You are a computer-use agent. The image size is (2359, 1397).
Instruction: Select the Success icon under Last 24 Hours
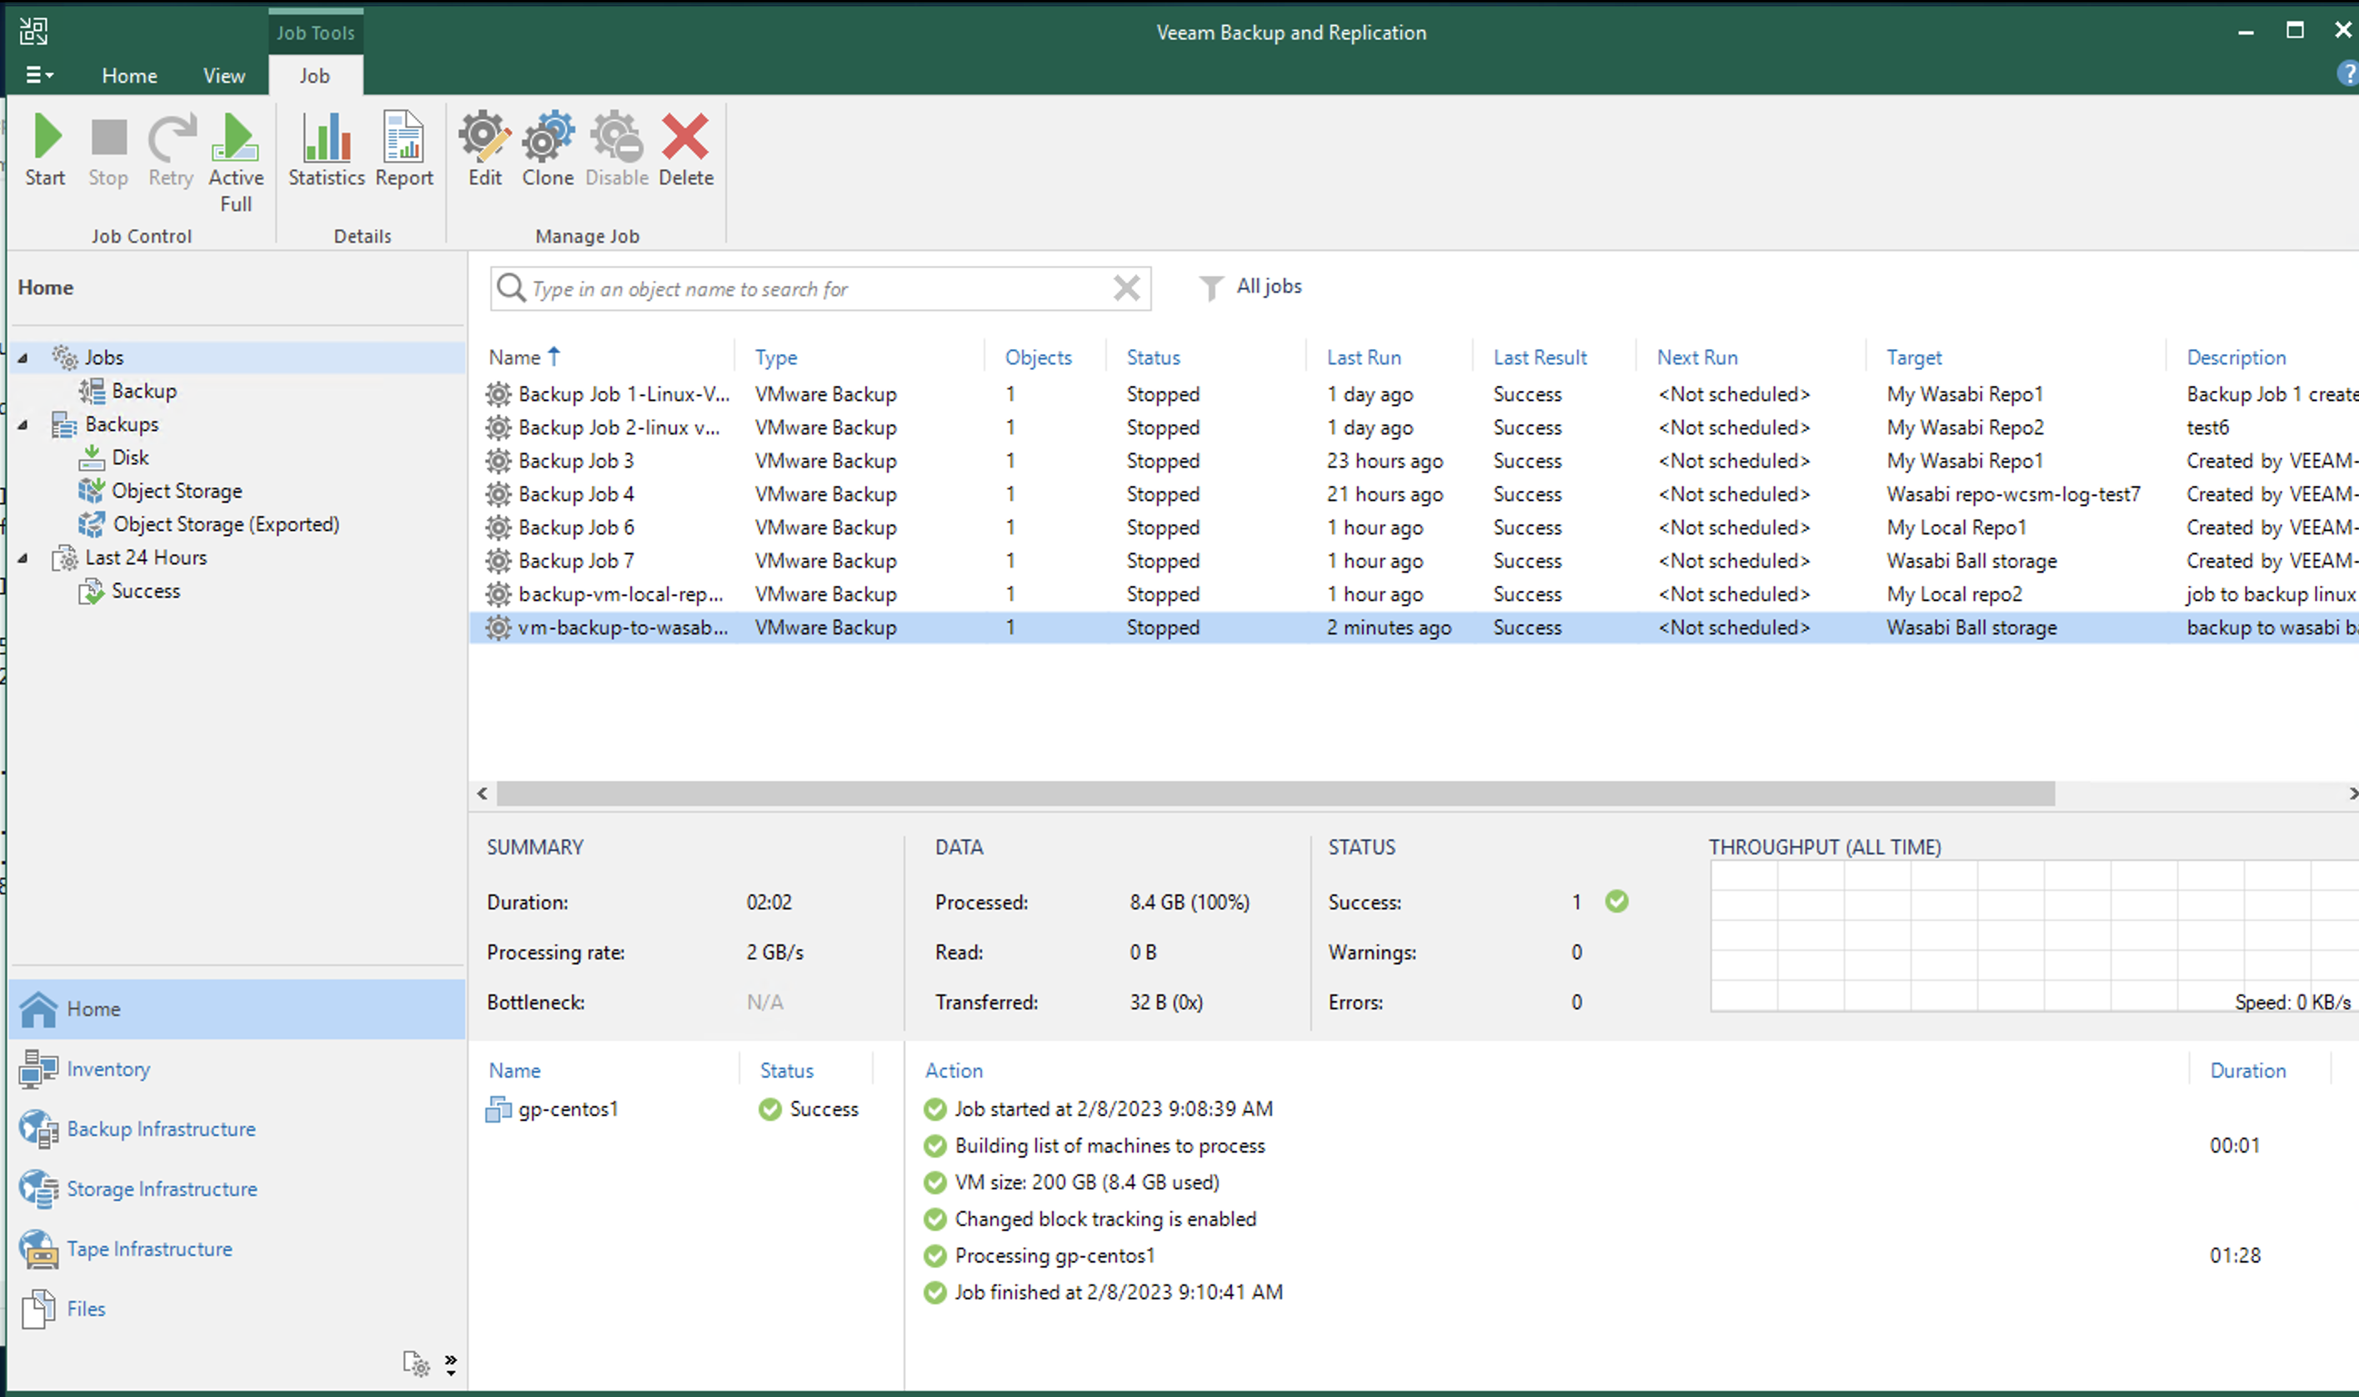click(x=92, y=591)
